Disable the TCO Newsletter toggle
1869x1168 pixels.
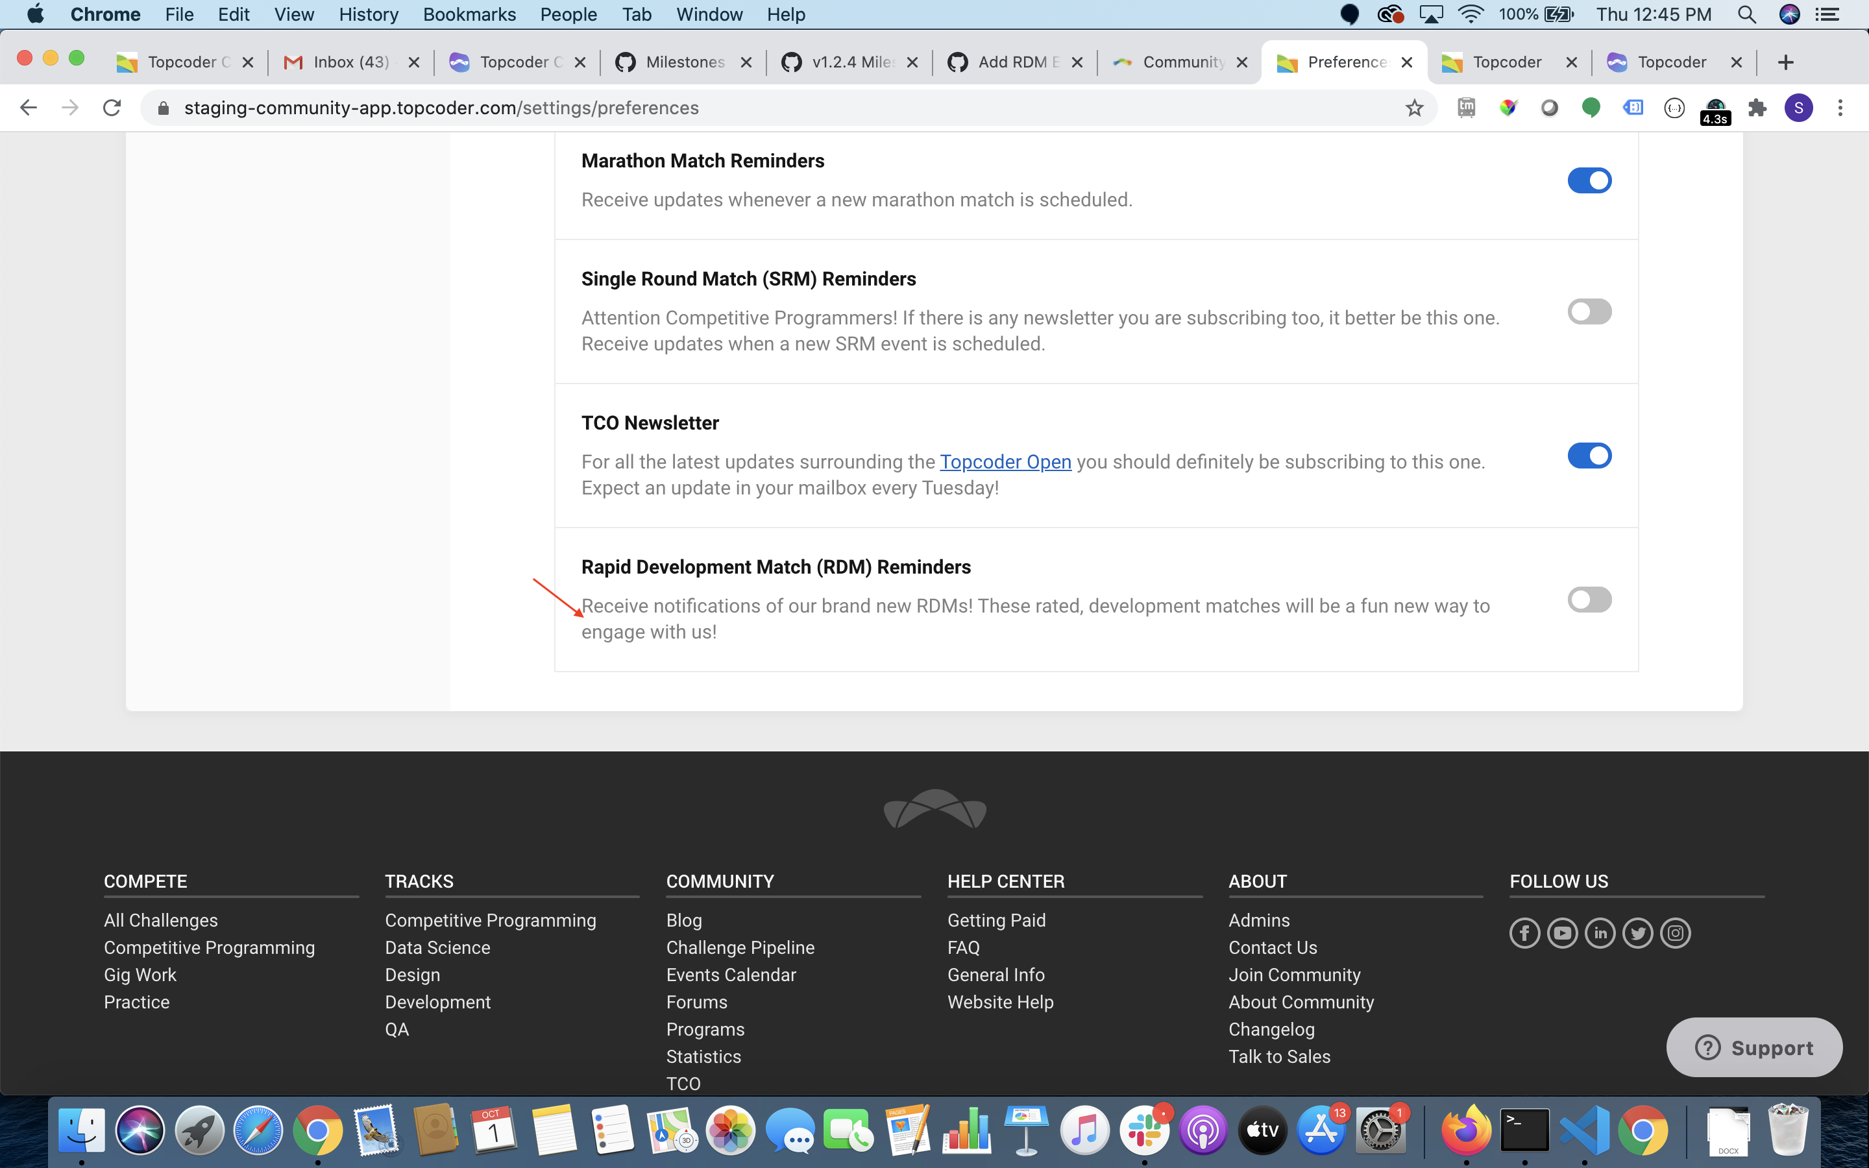coord(1589,456)
